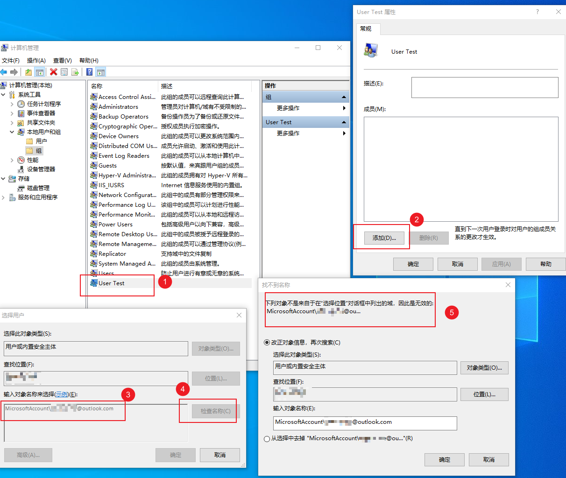Click the ? help button in User Test 属性 title bar
Viewport: 566px width, 478px height.
coord(538,12)
